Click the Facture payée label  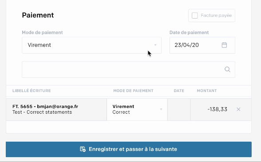click(x=216, y=15)
